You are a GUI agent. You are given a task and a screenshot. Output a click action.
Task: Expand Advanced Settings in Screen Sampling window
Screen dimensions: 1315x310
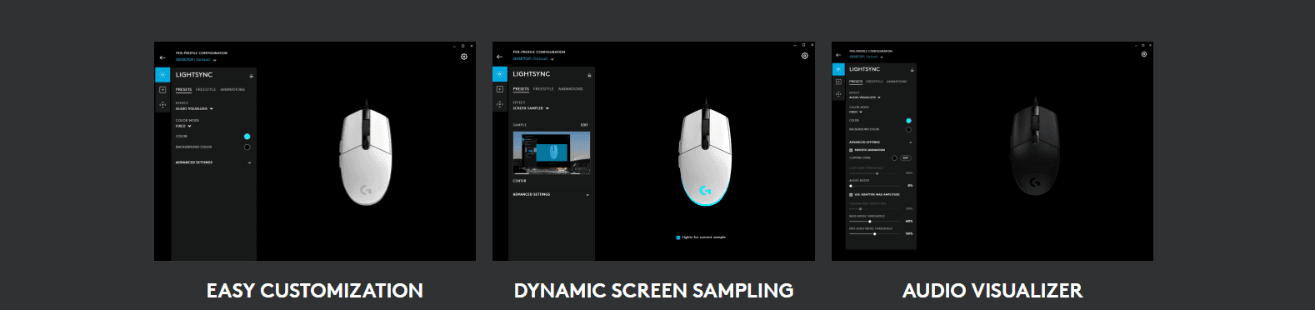point(551,194)
